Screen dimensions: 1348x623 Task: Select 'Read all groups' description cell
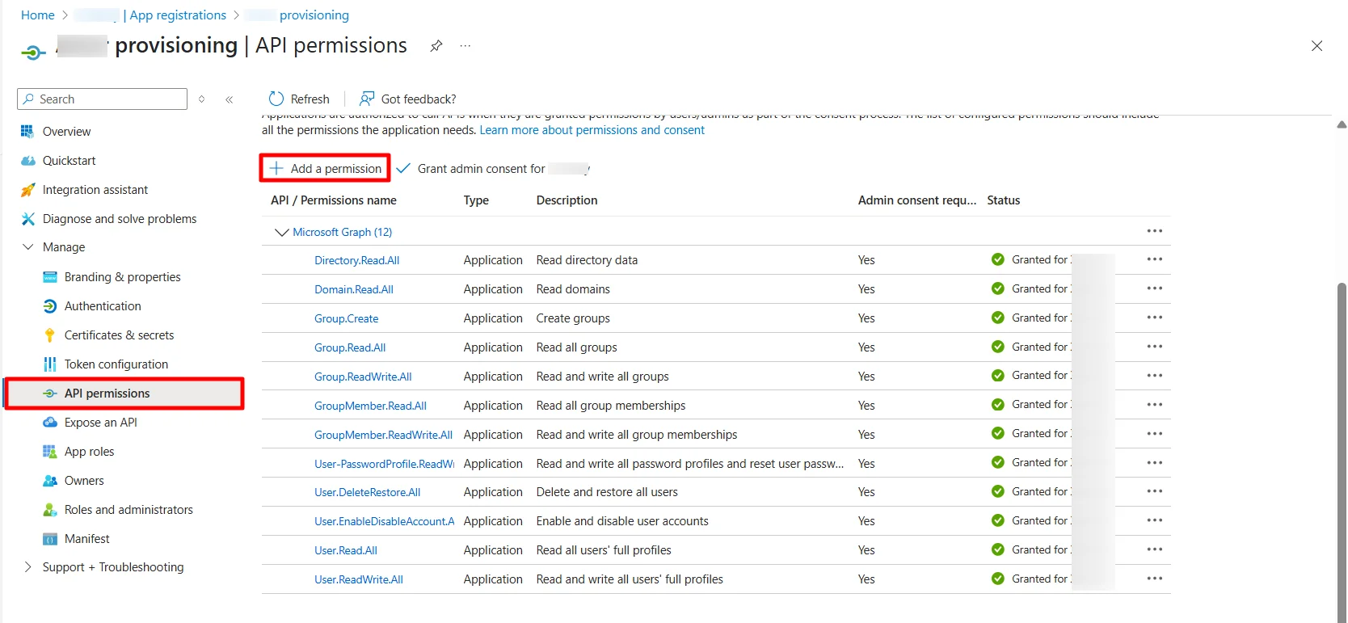point(576,347)
